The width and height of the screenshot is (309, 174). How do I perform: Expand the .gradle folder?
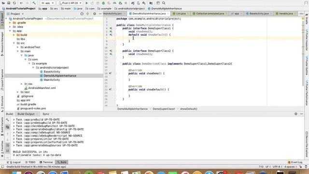coord(10,23)
